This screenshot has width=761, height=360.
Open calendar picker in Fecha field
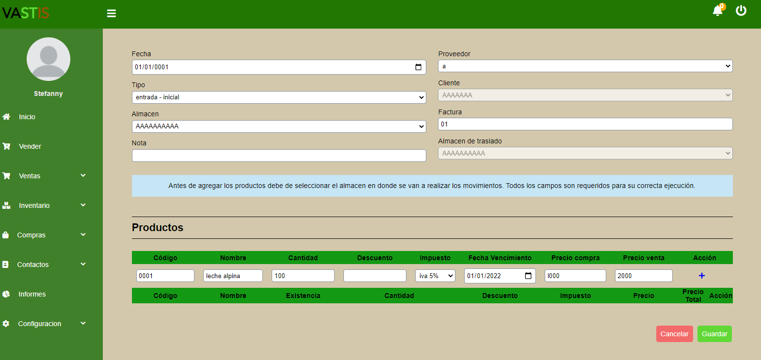(418, 67)
